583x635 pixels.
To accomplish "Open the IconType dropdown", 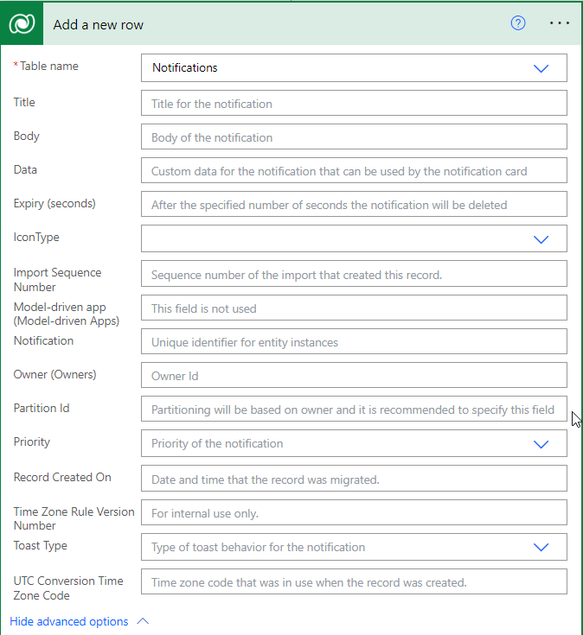I will (x=541, y=239).
